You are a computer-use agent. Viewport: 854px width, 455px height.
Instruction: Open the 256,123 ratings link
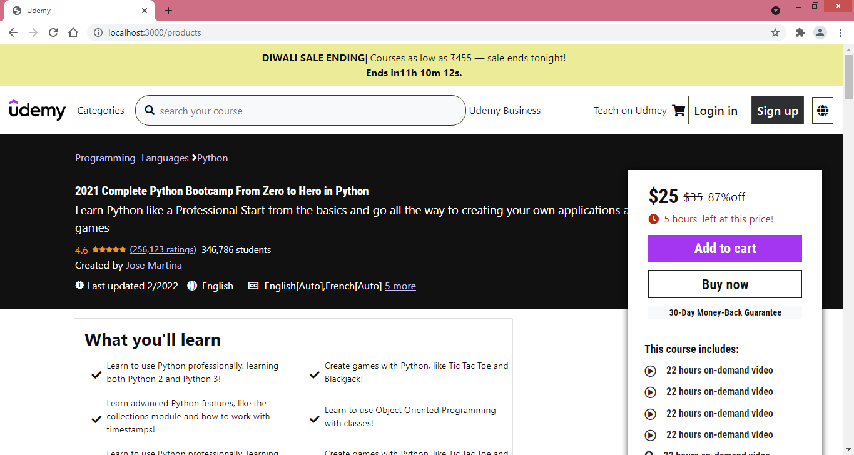163,249
